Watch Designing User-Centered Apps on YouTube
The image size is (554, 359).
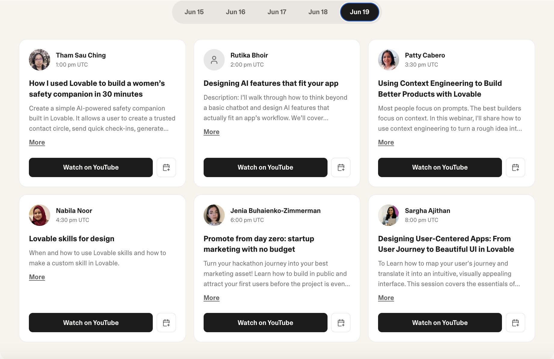(x=440, y=323)
